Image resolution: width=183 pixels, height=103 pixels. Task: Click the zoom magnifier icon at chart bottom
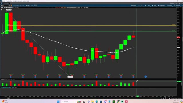[x=166, y=98]
